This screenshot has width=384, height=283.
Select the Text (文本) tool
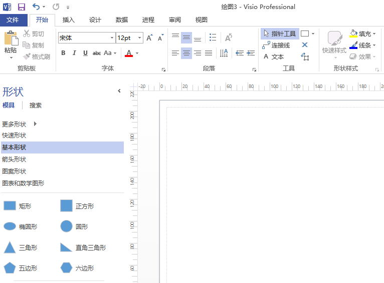273,56
